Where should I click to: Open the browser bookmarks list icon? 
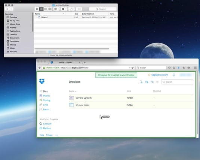(x=174, y=68)
